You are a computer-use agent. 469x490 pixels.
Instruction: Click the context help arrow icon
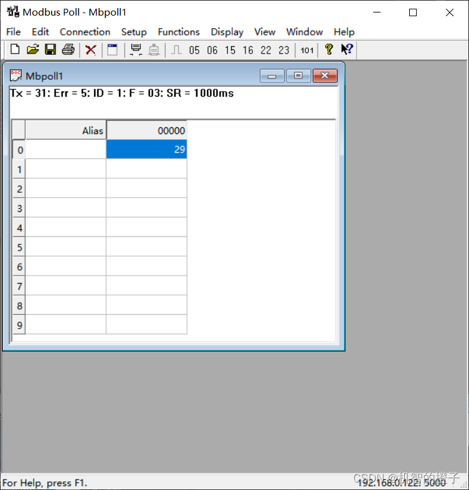347,49
